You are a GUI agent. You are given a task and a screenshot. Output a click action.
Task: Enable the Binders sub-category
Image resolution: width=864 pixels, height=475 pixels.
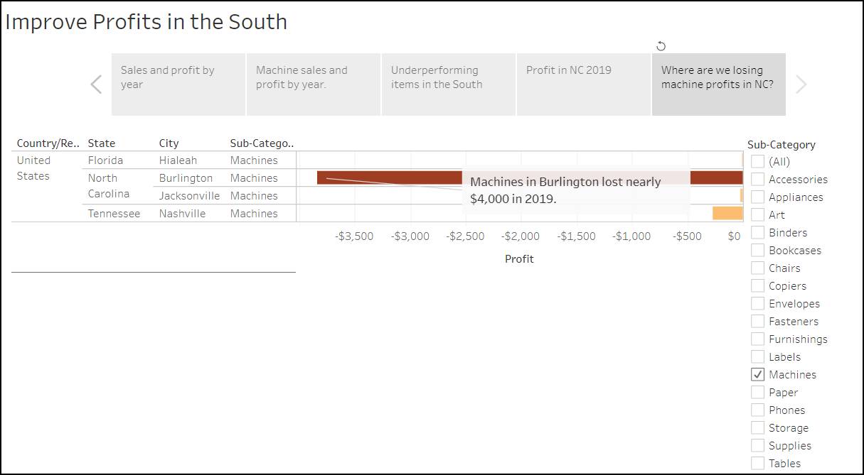pyautogui.click(x=758, y=232)
